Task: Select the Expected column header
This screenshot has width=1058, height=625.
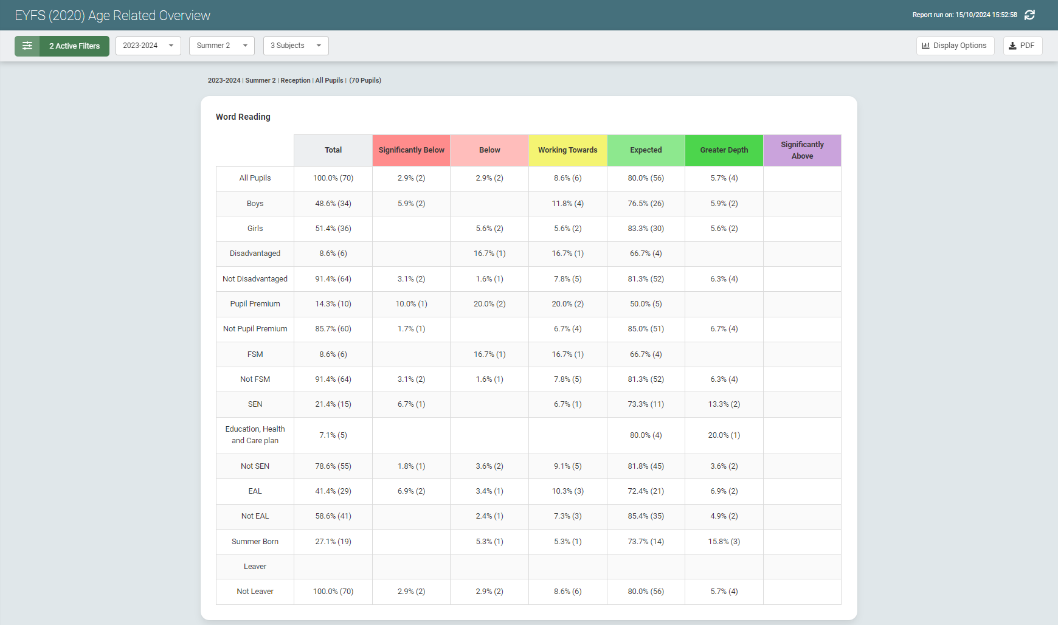Action: pyautogui.click(x=646, y=150)
